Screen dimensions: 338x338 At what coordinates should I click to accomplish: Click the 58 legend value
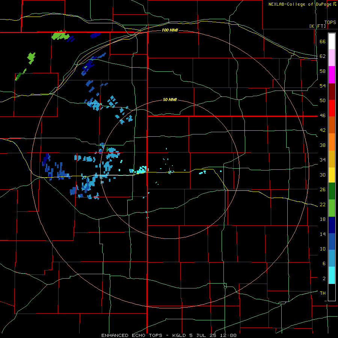click(323, 71)
